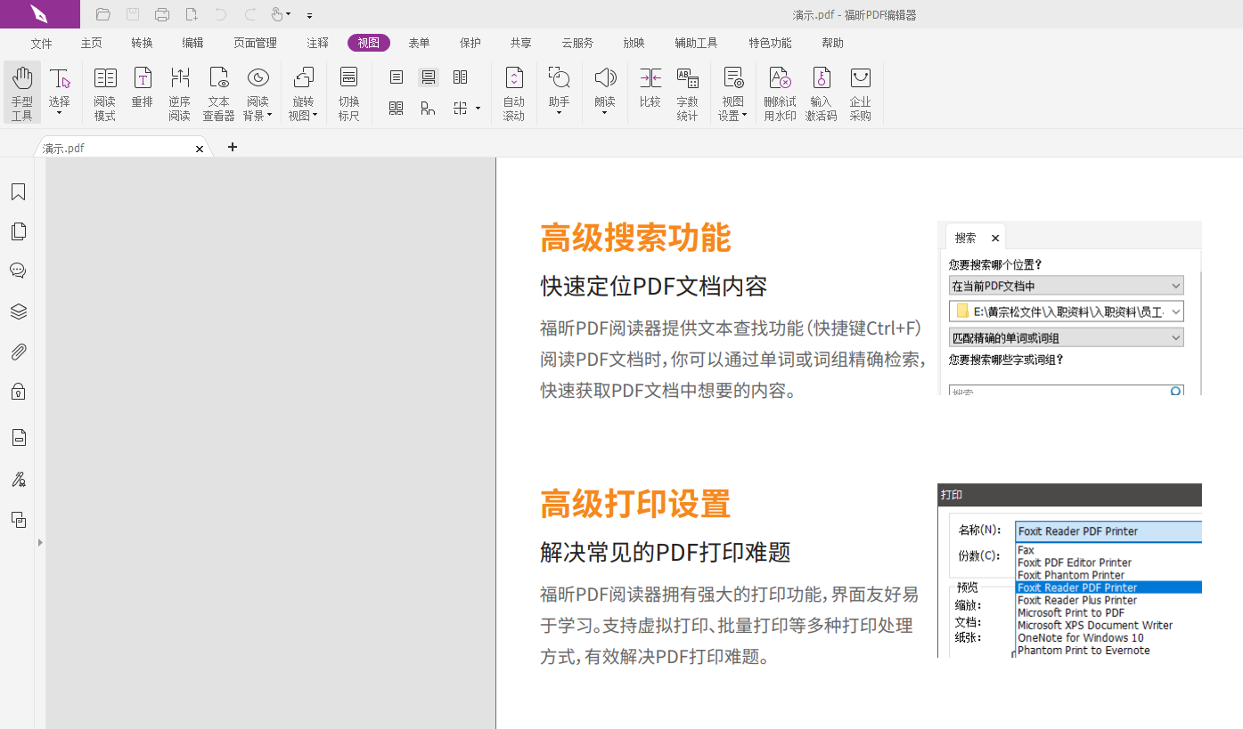The image size is (1243, 729).
Task: Open a new document tab with the plus button
Action: coord(233,147)
